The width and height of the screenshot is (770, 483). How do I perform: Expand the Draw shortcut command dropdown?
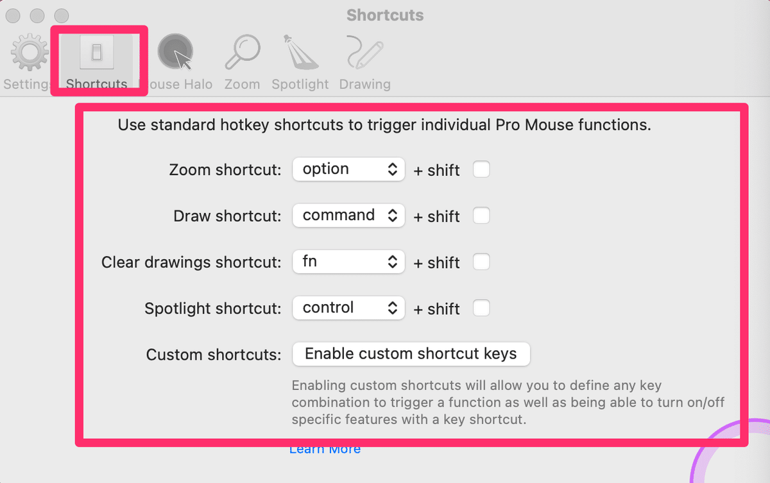pos(348,216)
